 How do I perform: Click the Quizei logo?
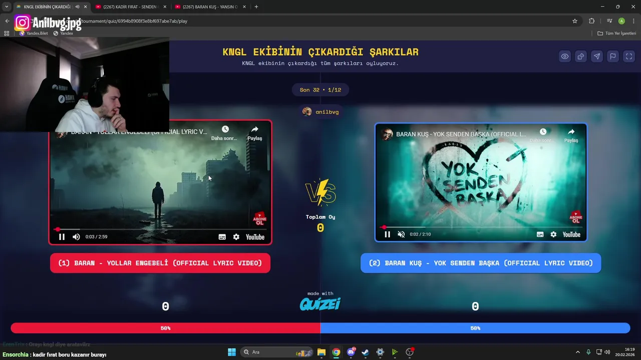(x=320, y=304)
